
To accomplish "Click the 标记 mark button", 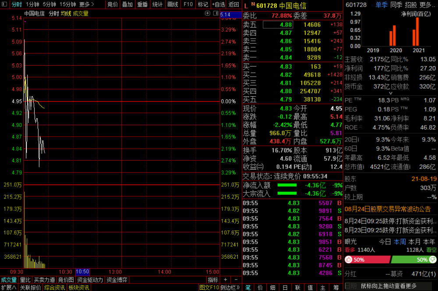I will (x=203, y=4).
